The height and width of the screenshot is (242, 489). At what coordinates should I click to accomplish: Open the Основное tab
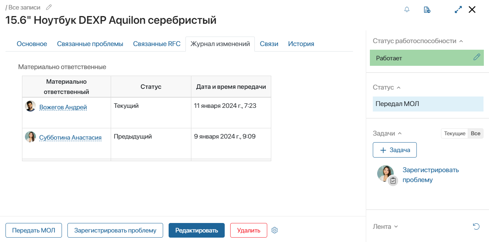32,44
